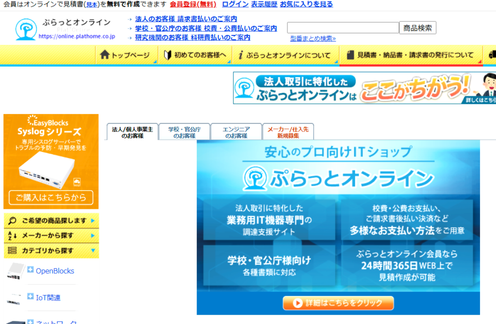Expand the ネットワーク category plus icon
Screen dimensions: 496x324
pos(31,322)
